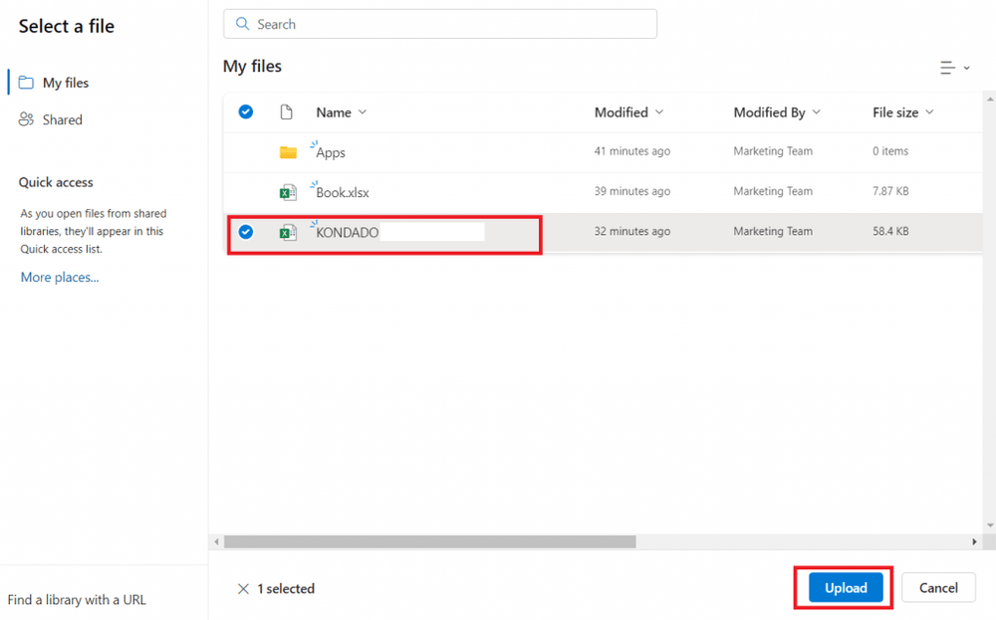Open the sort options icon above the list
This screenshot has height=620, width=996.
[x=947, y=67]
